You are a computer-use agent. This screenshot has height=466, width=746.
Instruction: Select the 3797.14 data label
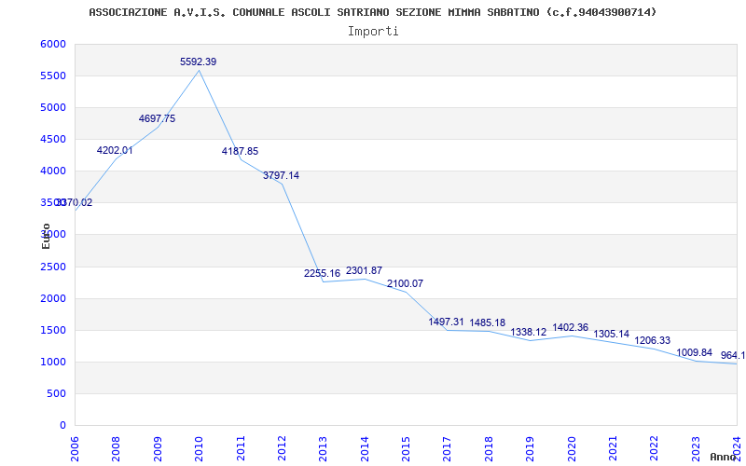282,175
